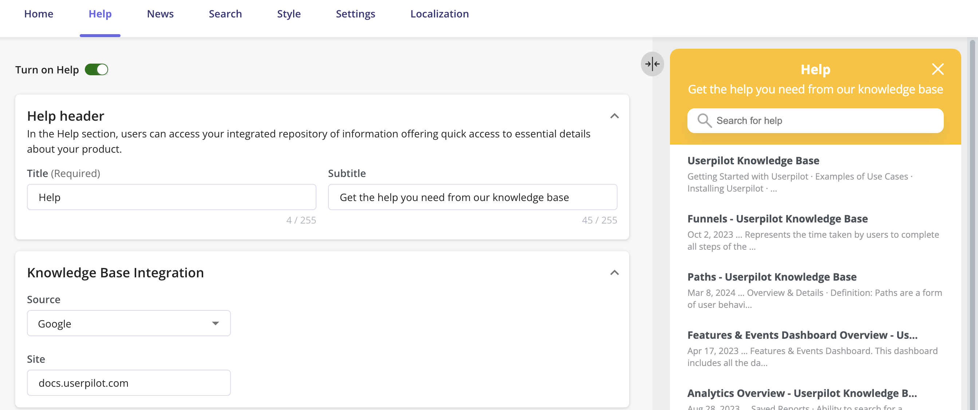Open Funnels - Userpilot Knowledge Base article
This screenshot has height=410, width=978.
(x=777, y=219)
